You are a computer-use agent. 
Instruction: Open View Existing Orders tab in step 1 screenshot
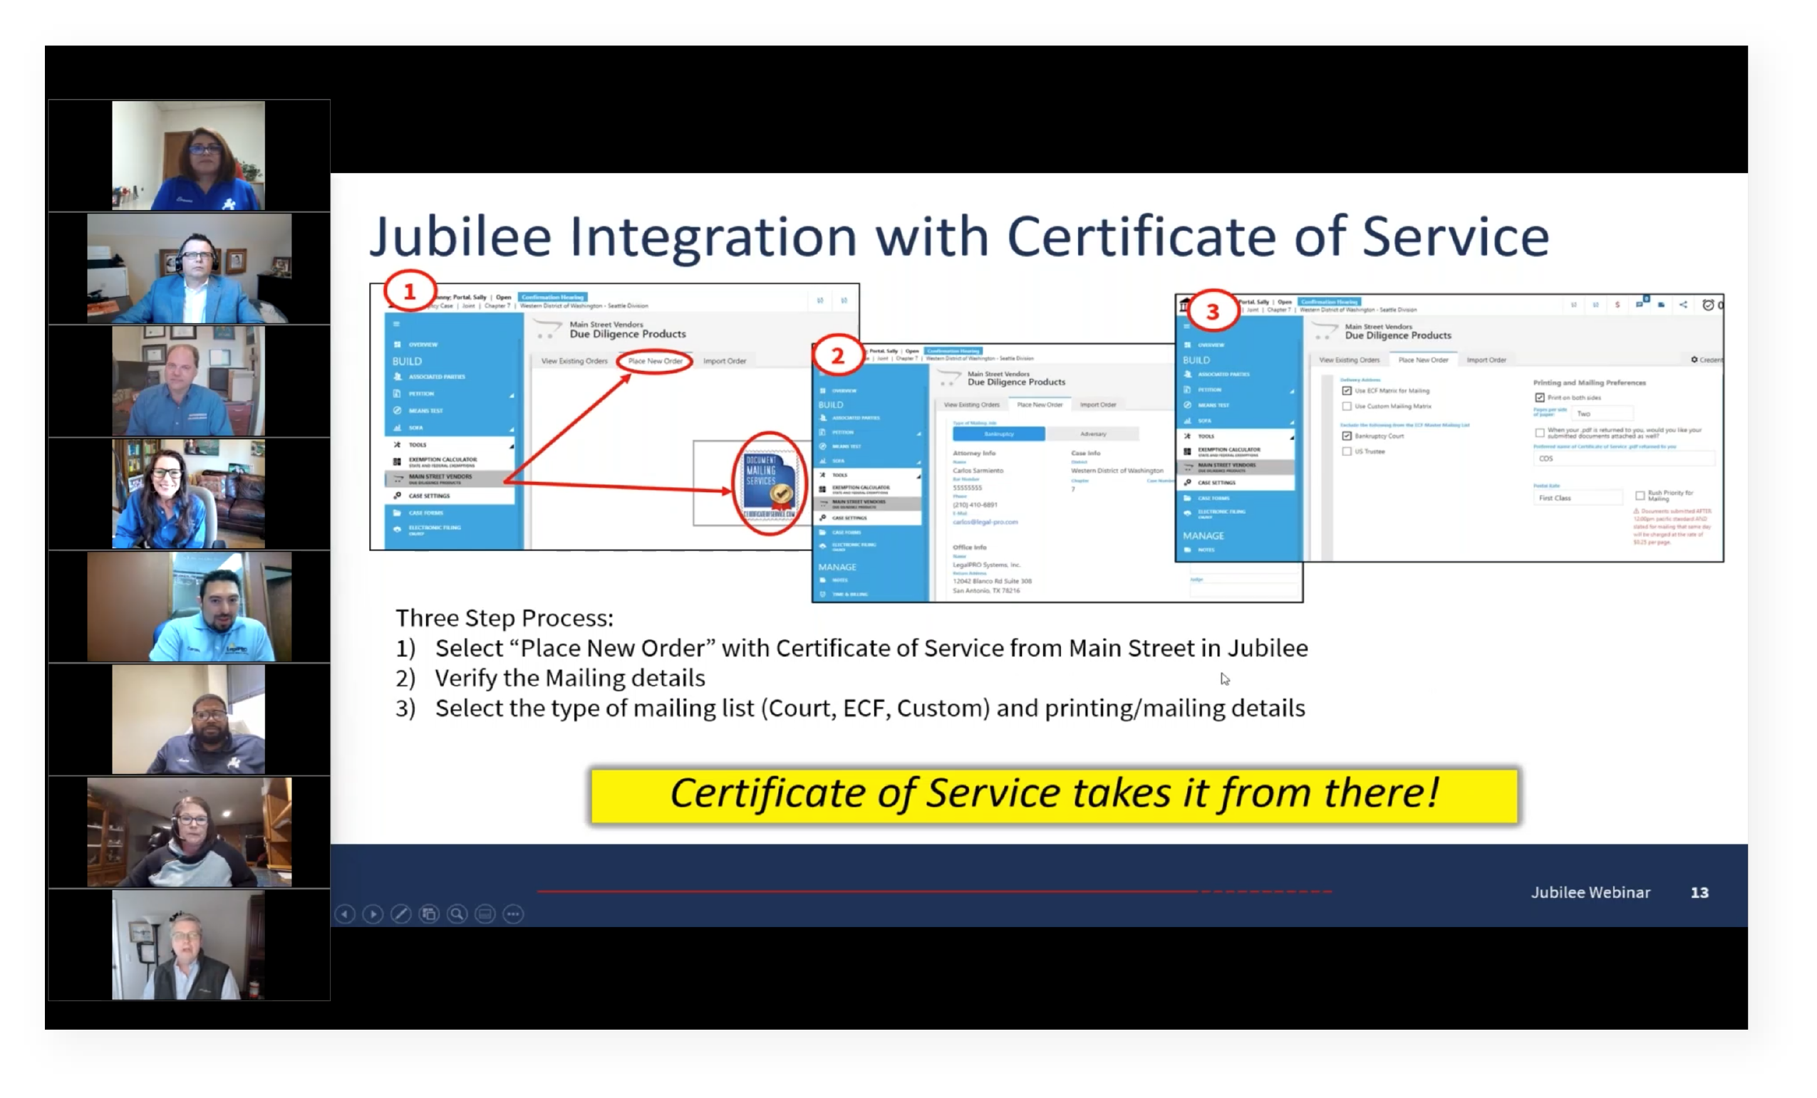coord(574,361)
